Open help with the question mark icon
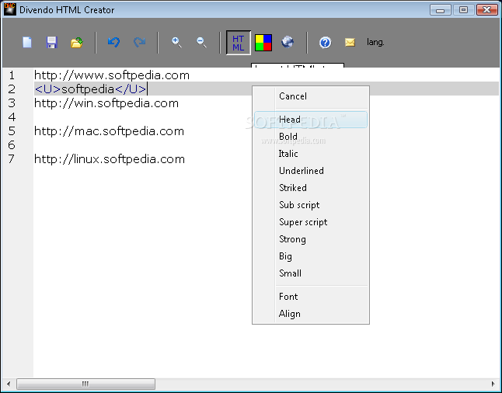The image size is (502, 393). 326,42
